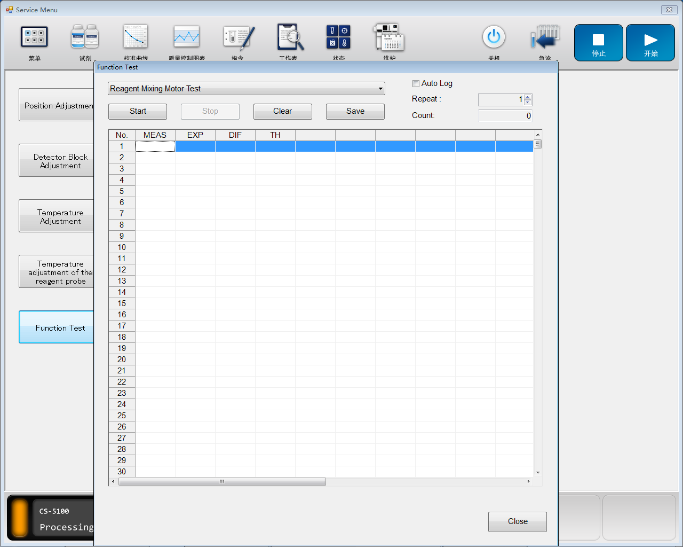Open the status (状态) icon
683x547 pixels.
click(338, 37)
